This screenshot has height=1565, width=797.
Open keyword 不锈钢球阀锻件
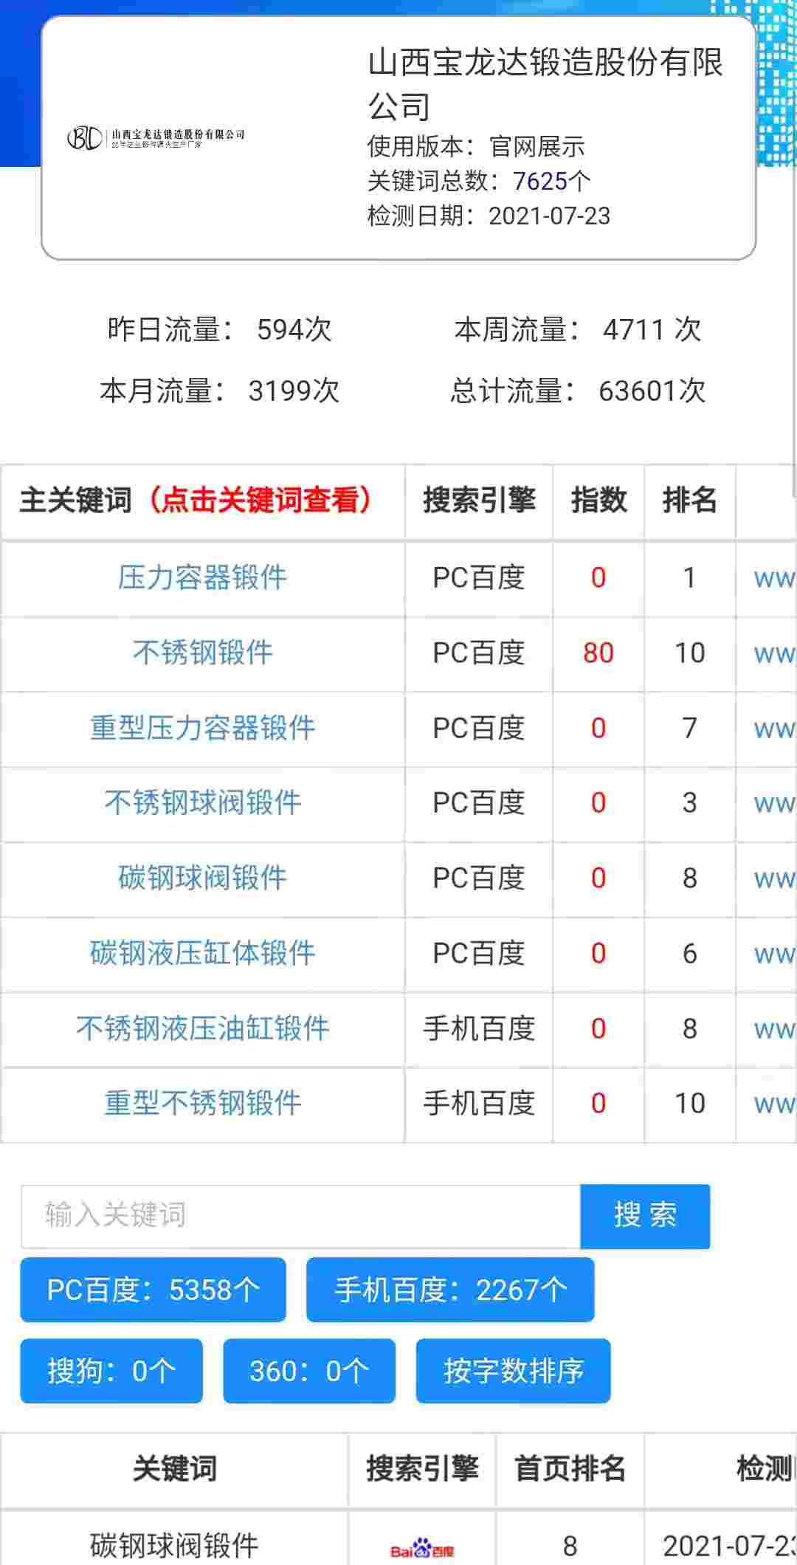pyautogui.click(x=202, y=803)
